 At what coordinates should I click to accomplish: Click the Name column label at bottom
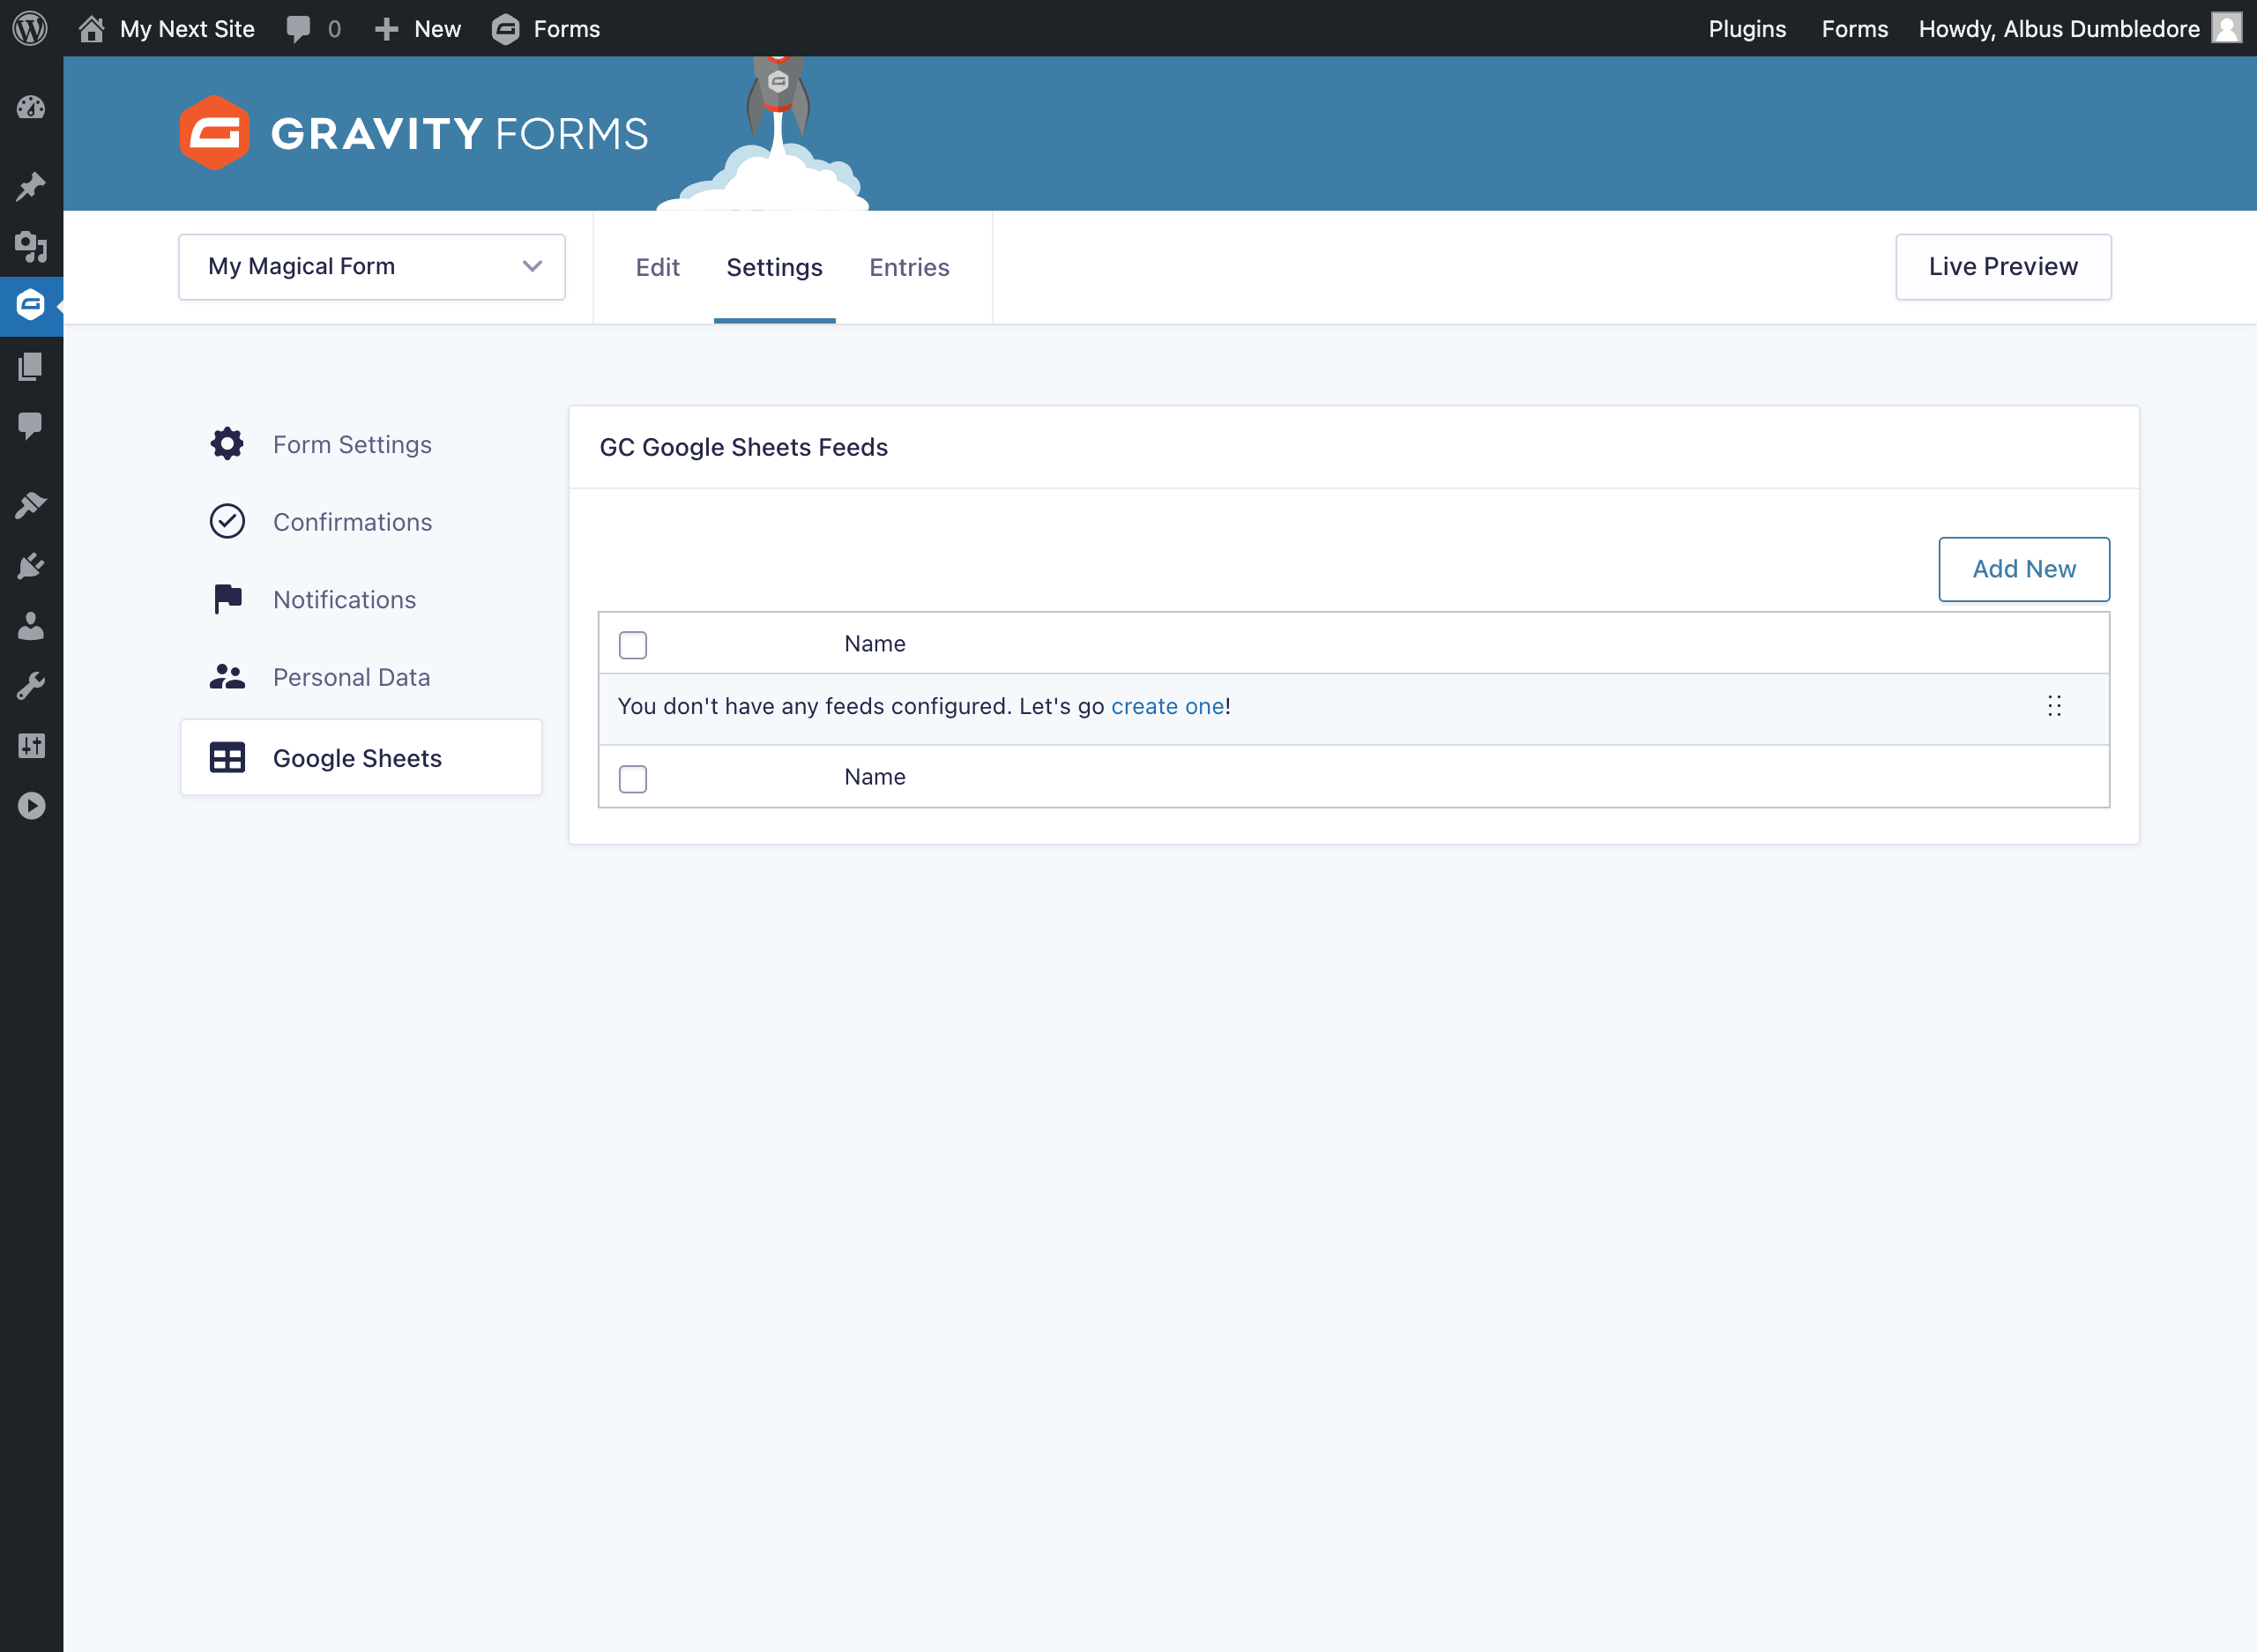(x=875, y=777)
